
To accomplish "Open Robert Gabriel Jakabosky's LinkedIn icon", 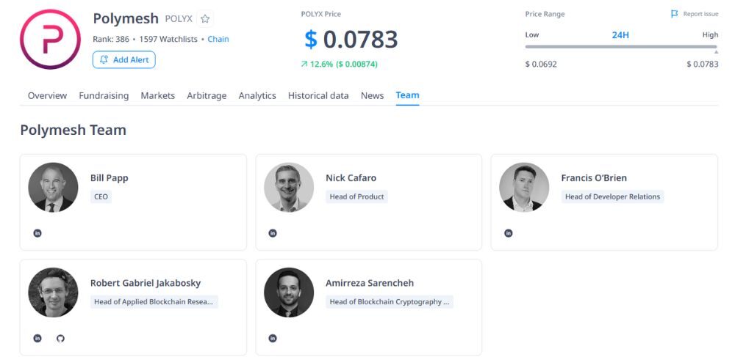I will (37, 338).
